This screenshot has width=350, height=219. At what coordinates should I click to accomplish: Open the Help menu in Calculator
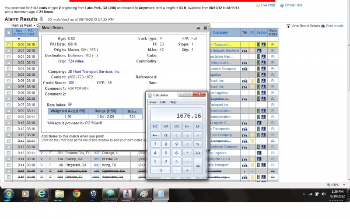point(173,102)
